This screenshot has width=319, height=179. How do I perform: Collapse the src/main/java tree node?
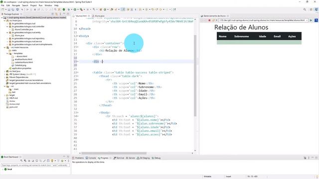click(4, 20)
